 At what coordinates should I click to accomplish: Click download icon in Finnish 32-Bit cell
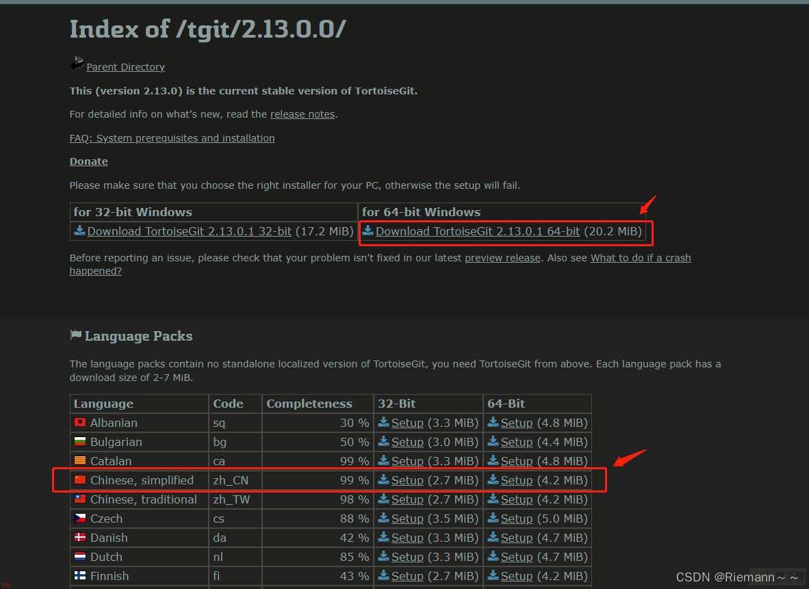coord(383,575)
